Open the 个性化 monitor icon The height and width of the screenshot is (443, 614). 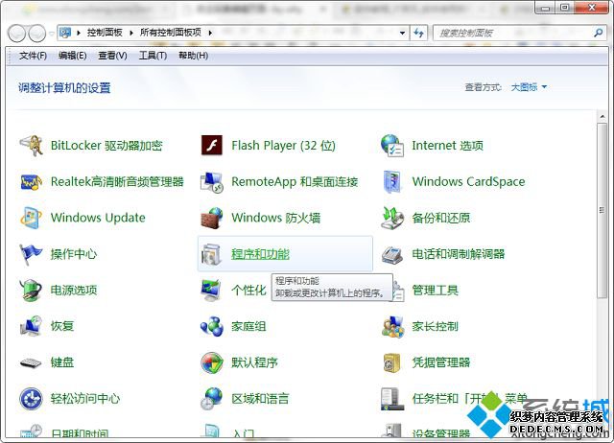click(212, 290)
